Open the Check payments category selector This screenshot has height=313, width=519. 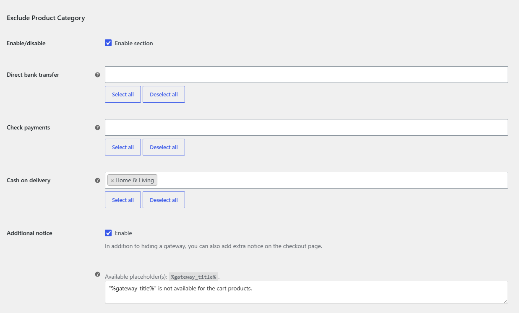(x=306, y=127)
